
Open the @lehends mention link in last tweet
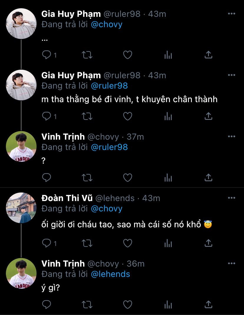[111, 274]
